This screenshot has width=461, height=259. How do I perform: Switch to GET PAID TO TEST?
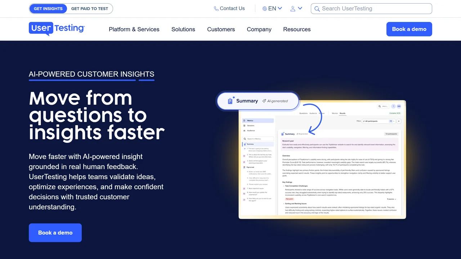[90, 9]
